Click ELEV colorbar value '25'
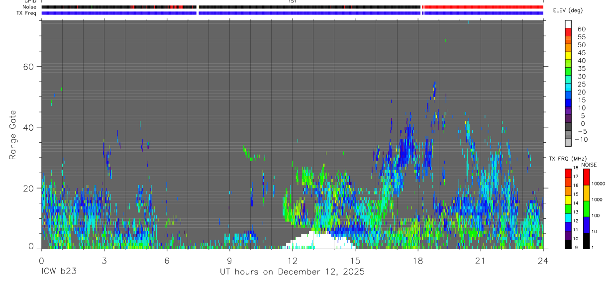Image resolution: width=611 pixels, height=282 pixels. [x=581, y=85]
